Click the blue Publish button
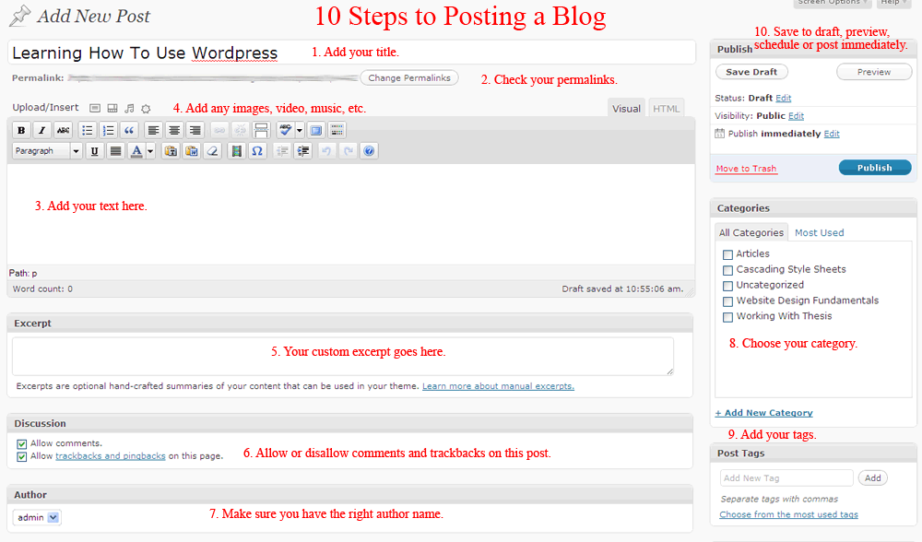This screenshot has height=542, width=922. (875, 168)
